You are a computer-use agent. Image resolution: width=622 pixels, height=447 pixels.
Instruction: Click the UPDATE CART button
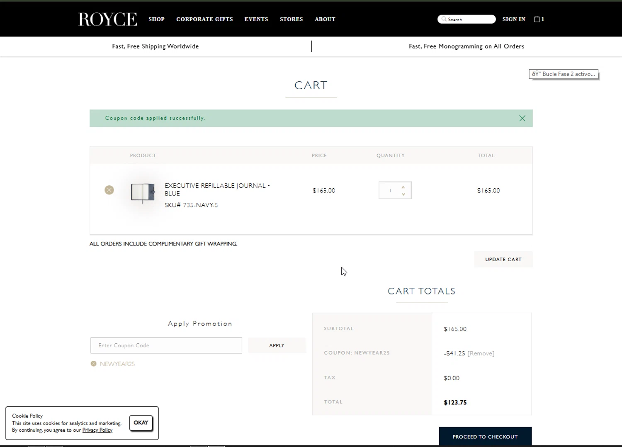pos(503,259)
